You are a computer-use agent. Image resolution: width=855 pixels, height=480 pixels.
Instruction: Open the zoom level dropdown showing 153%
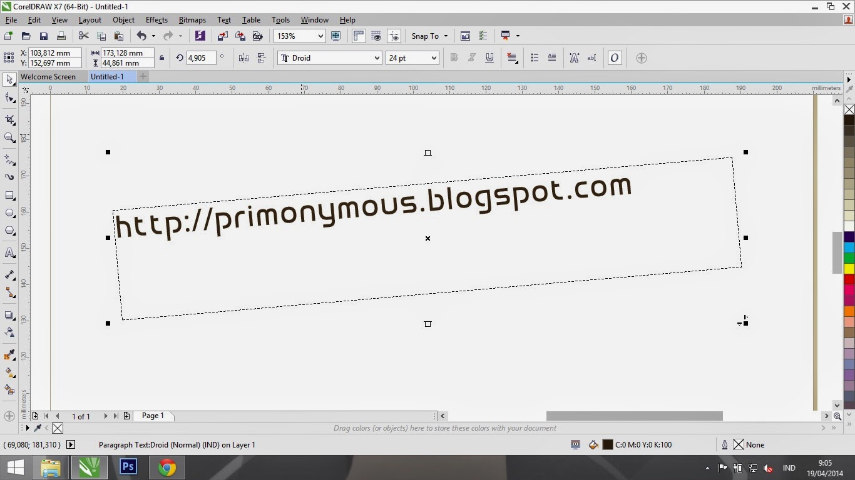[x=321, y=36]
